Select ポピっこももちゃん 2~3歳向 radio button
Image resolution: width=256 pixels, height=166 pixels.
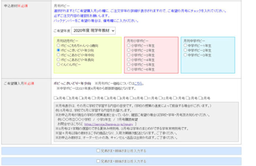[x=58, y=45]
